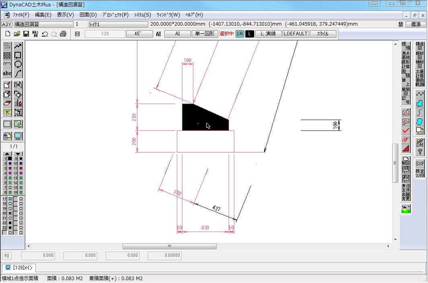Click the layer page up arrow
This screenshot has height=283, width=428.
[7, 154]
